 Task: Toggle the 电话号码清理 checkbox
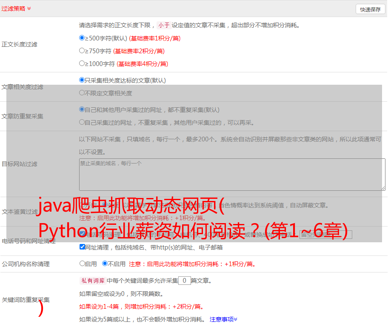coord(83,234)
